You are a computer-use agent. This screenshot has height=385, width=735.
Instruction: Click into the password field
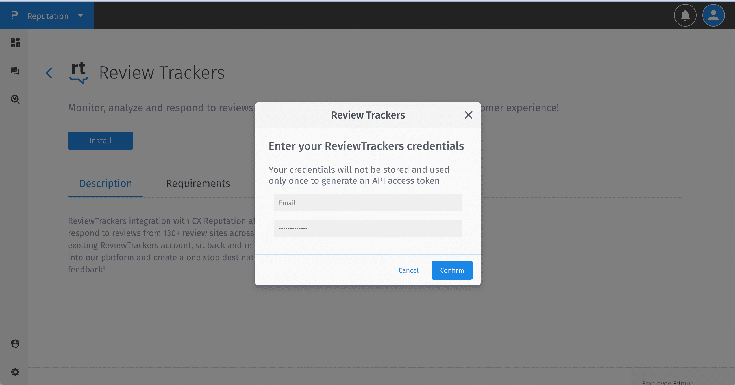pos(368,228)
